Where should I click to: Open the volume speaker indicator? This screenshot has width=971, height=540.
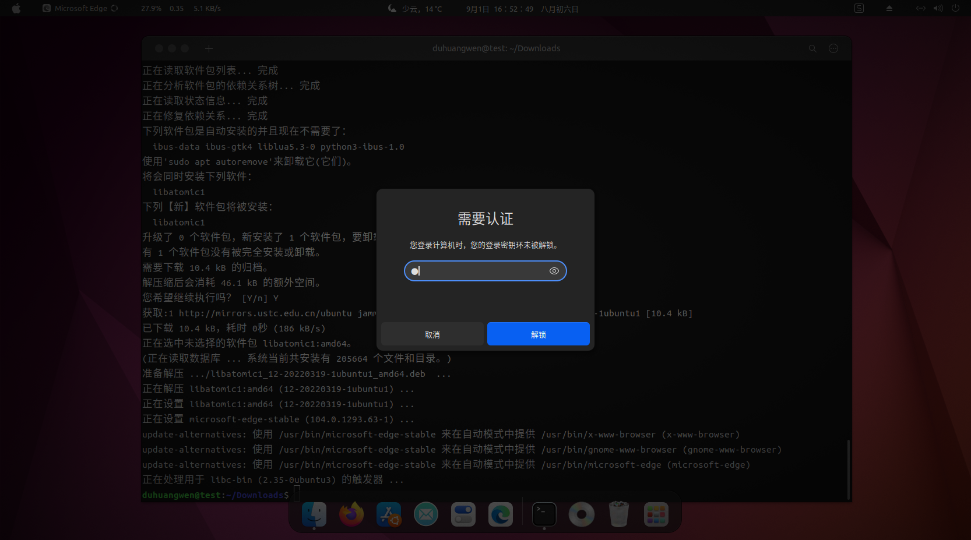(938, 8)
